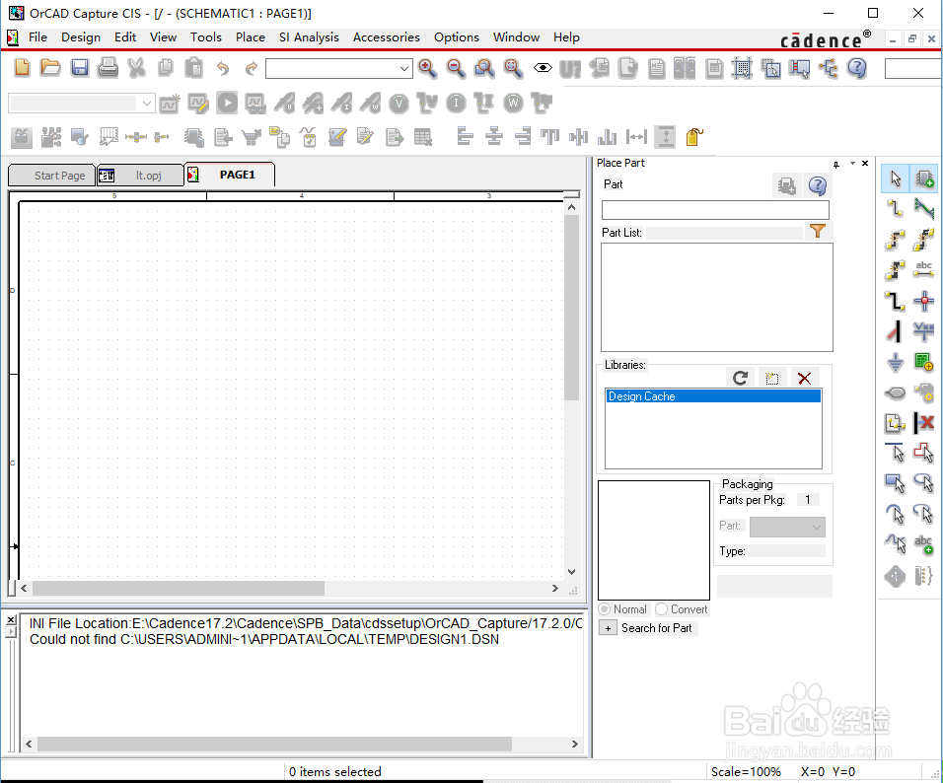The image size is (943, 783).
Task: Click the top-right toolbar search field
Action: pos(913,69)
